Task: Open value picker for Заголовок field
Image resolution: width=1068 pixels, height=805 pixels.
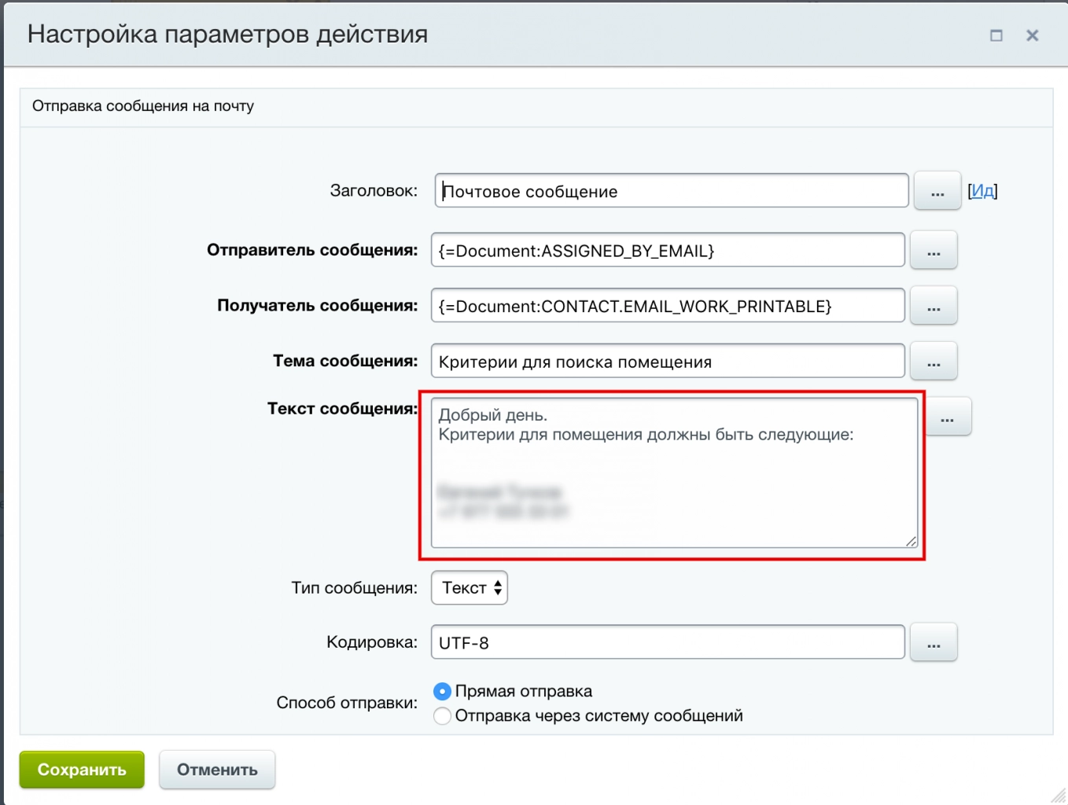Action: click(936, 190)
